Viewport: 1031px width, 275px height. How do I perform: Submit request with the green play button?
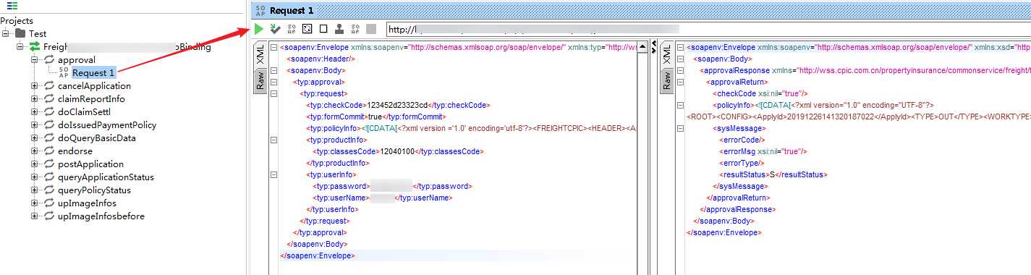click(259, 29)
